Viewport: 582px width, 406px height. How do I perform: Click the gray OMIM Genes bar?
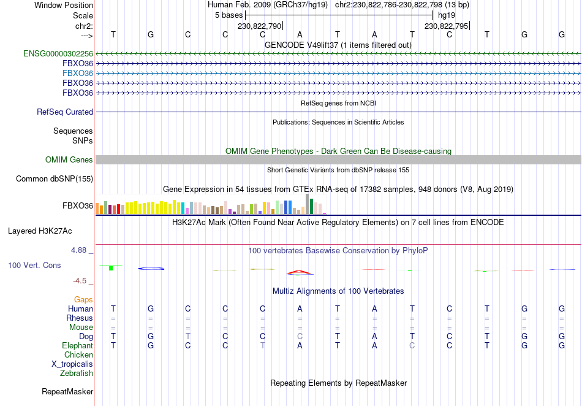point(338,159)
